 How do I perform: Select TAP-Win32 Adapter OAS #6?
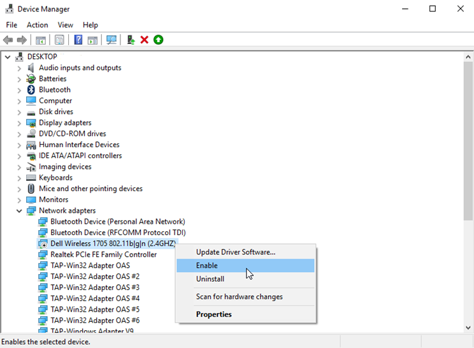(x=95, y=321)
